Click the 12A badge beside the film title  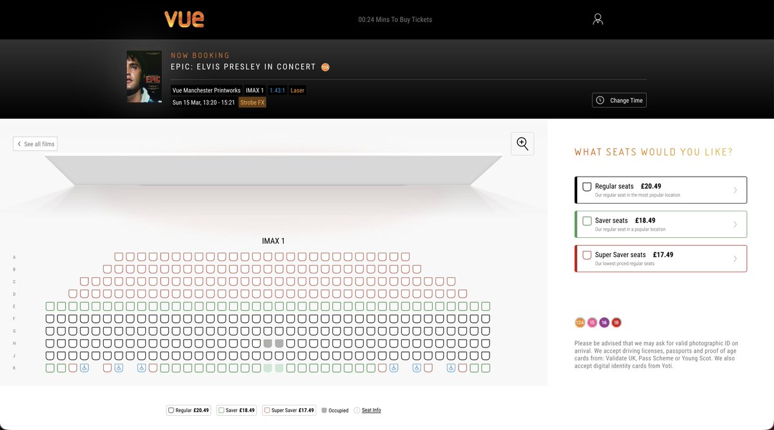[325, 67]
